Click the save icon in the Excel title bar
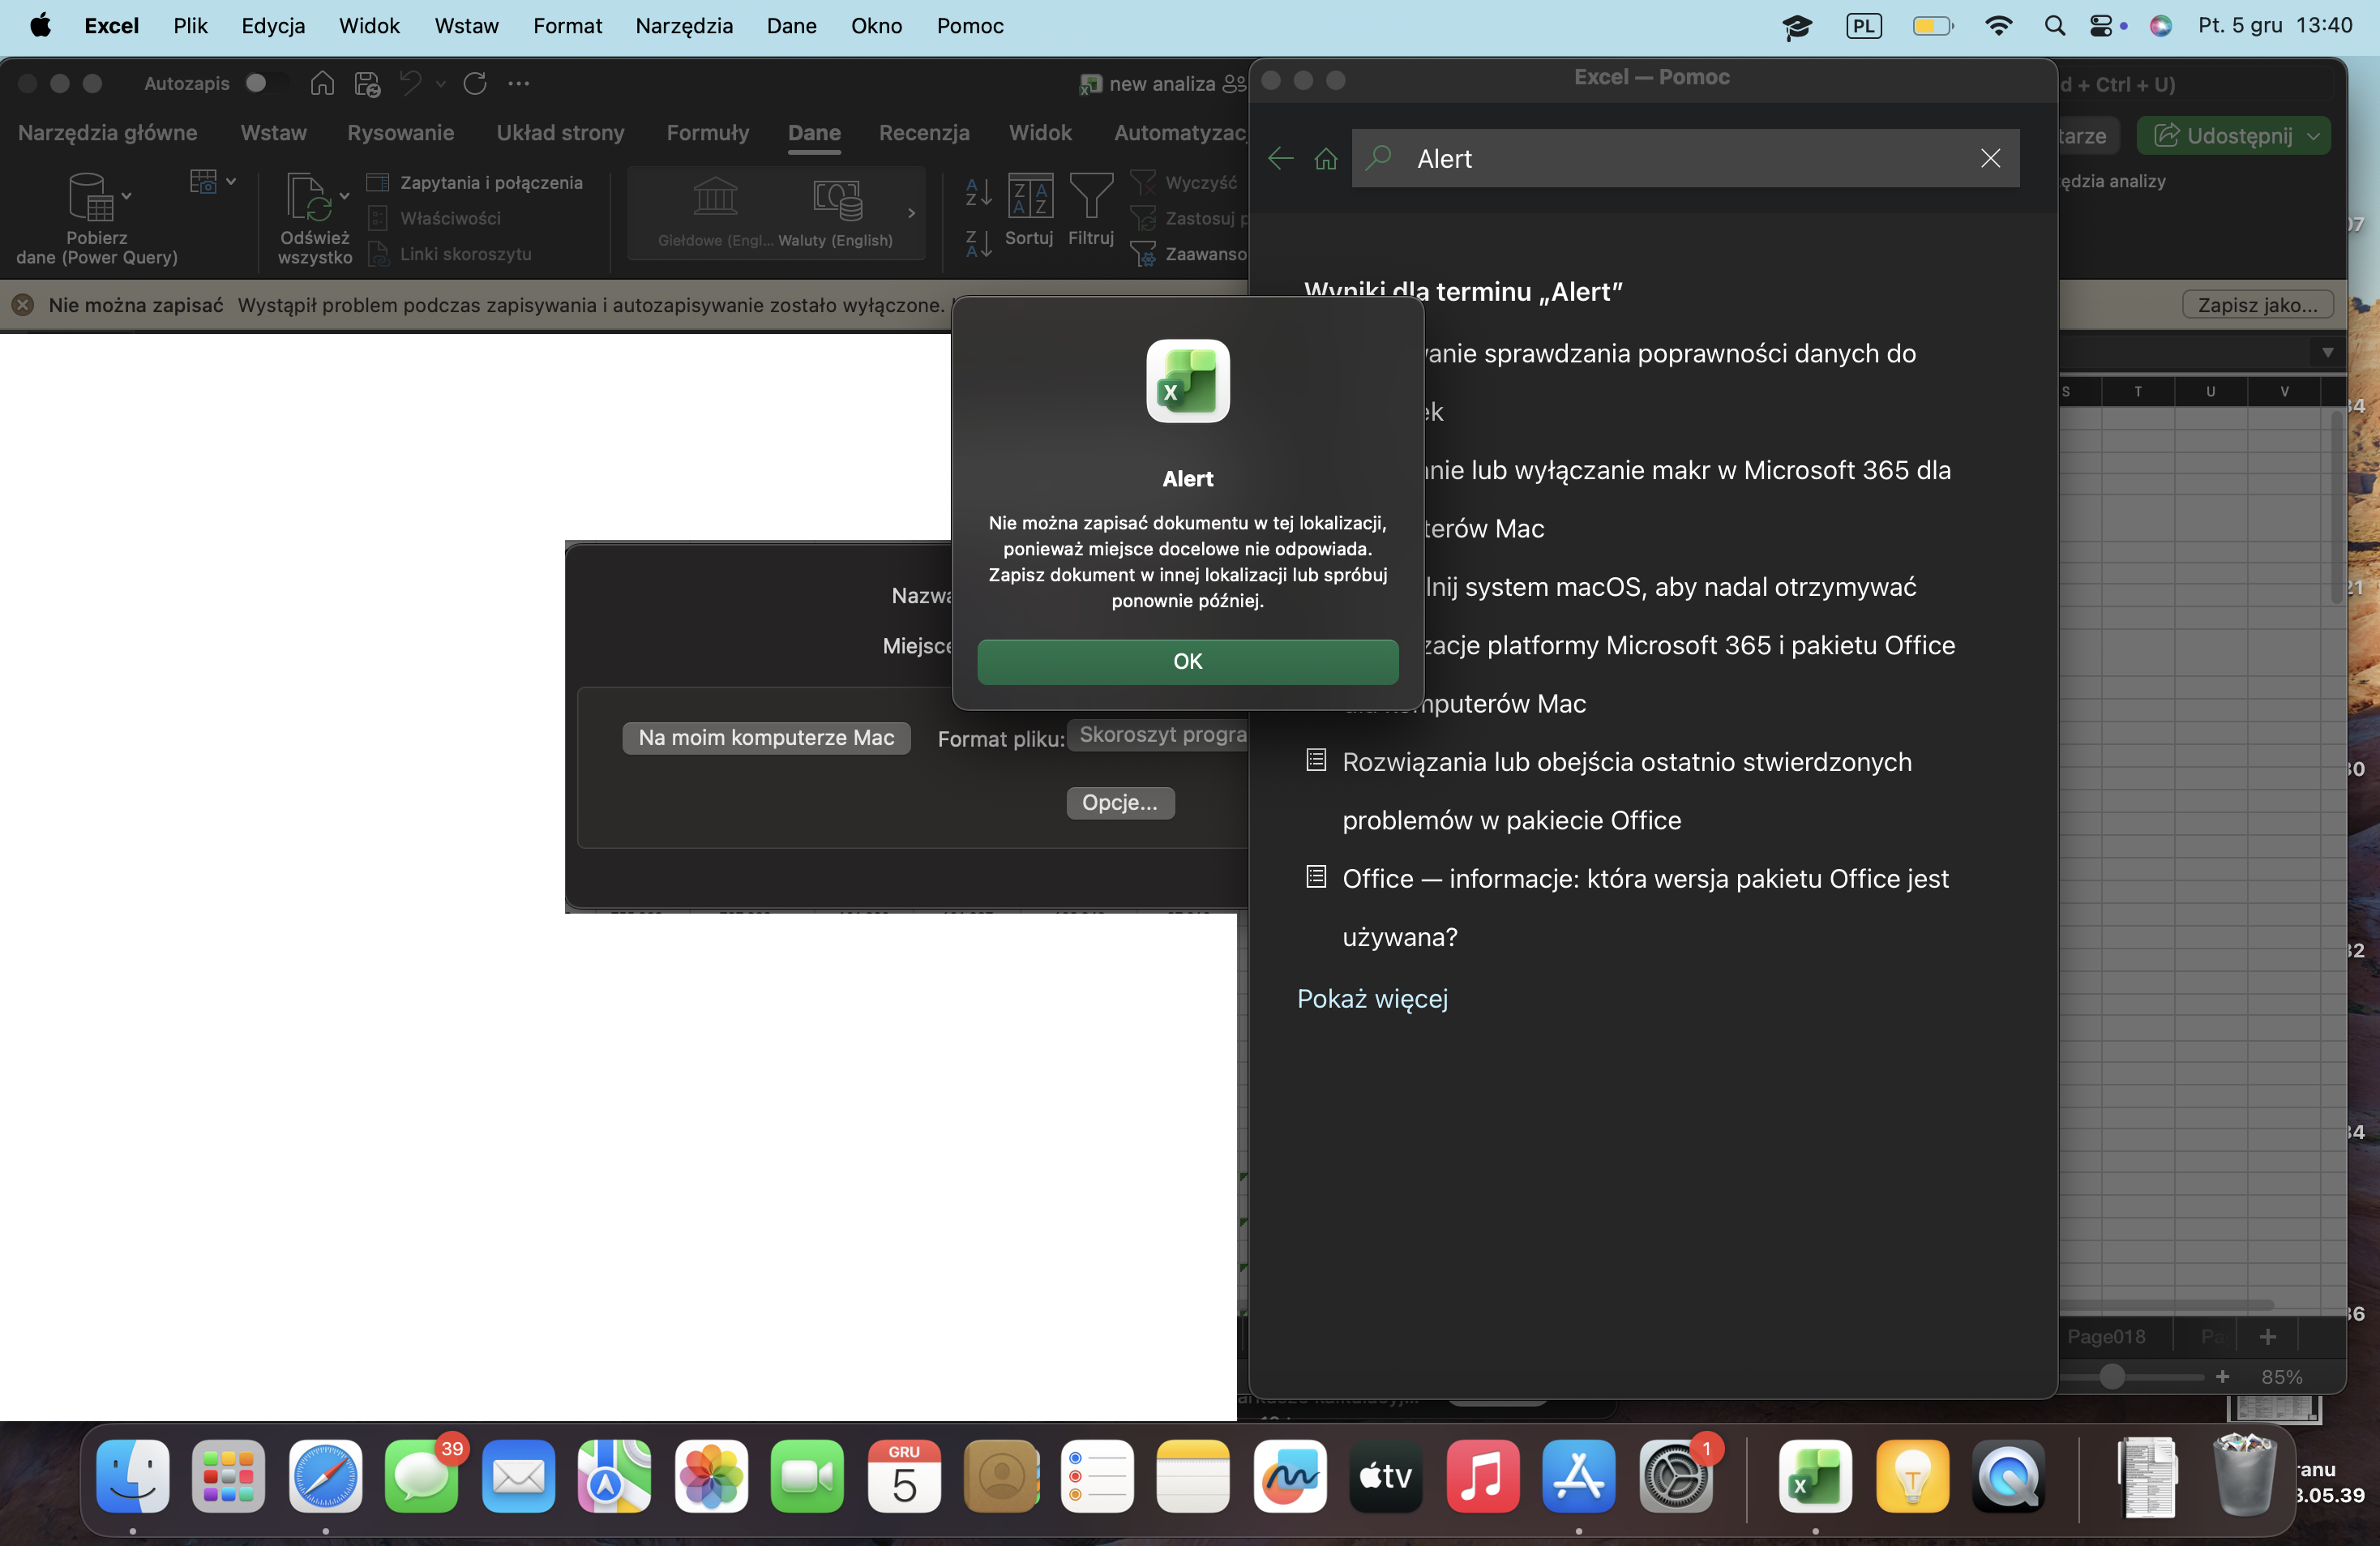This screenshot has width=2380, height=1546. pyautogui.click(x=367, y=83)
